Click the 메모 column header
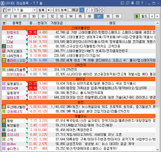Viewport: 161px width, 152px height. tap(113, 23)
